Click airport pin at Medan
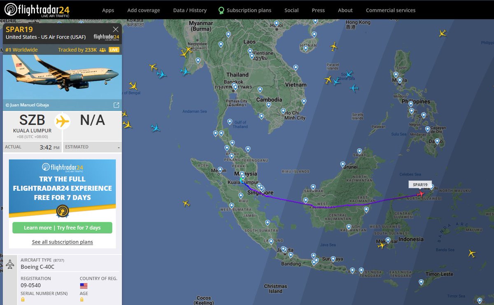The height and width of the screenshot is (305, 494). (221, 170)
